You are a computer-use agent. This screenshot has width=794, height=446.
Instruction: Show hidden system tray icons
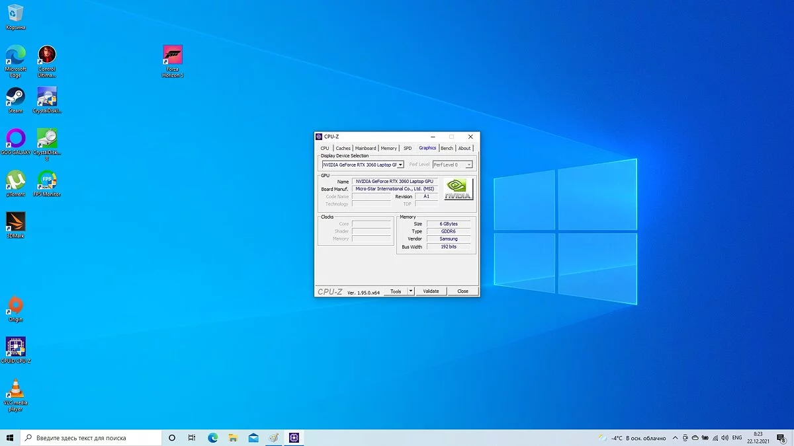pyautogui.click(x=675, y=438)
